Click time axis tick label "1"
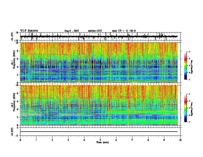Screen dimensions: 203x157 36,140
